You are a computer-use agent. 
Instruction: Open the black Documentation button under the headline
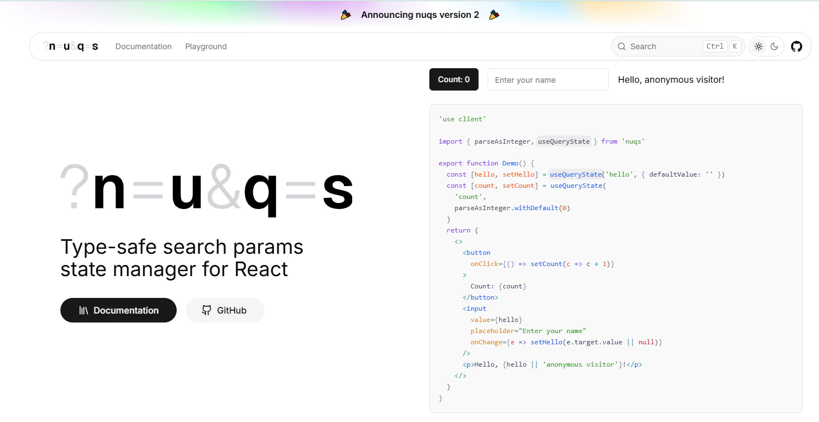(x=119, y=310)
